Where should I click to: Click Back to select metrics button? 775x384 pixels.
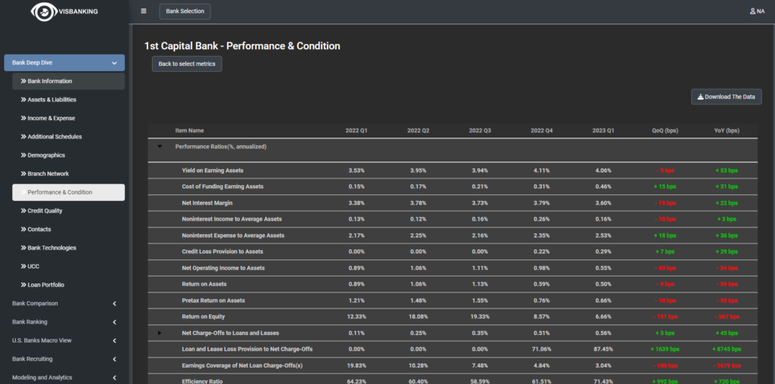(x=186, y=64)
